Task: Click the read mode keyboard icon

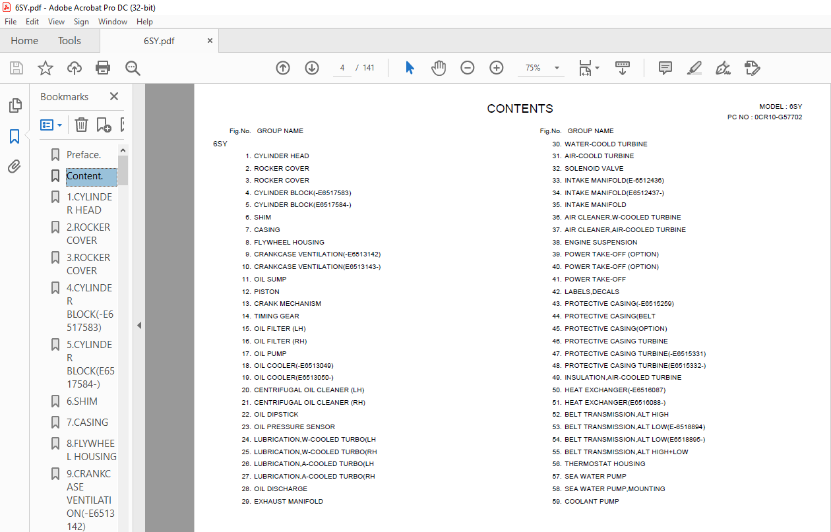Action: [x=623, y=68]
